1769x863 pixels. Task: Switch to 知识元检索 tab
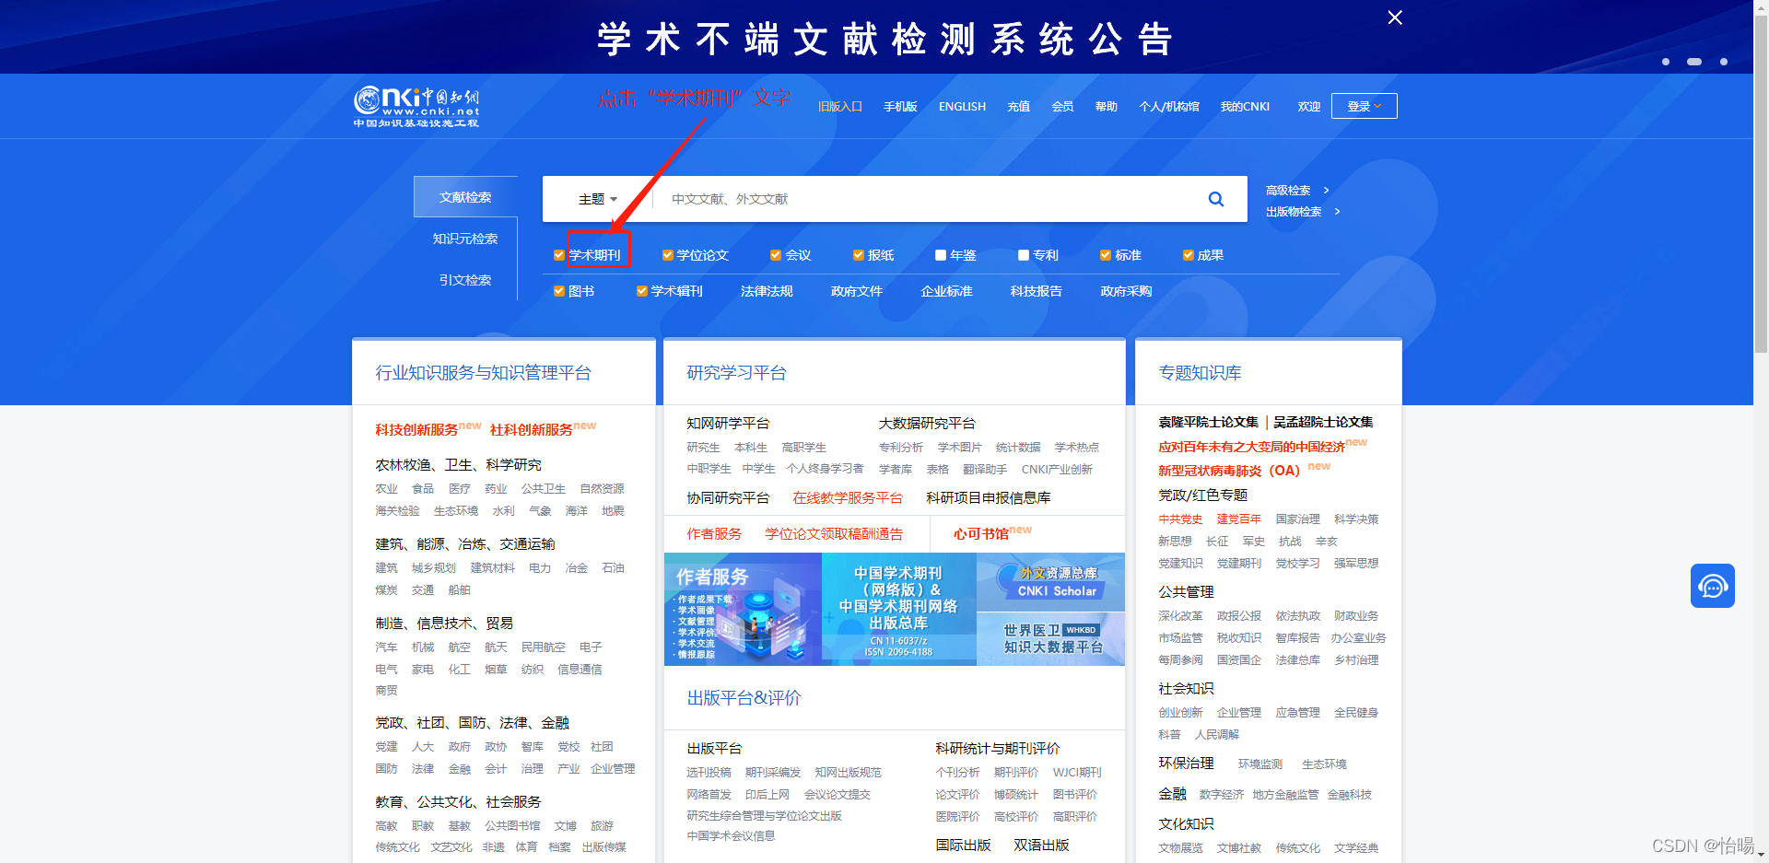[465, 239]
